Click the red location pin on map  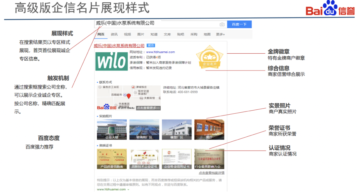click(x=129, y=96)
